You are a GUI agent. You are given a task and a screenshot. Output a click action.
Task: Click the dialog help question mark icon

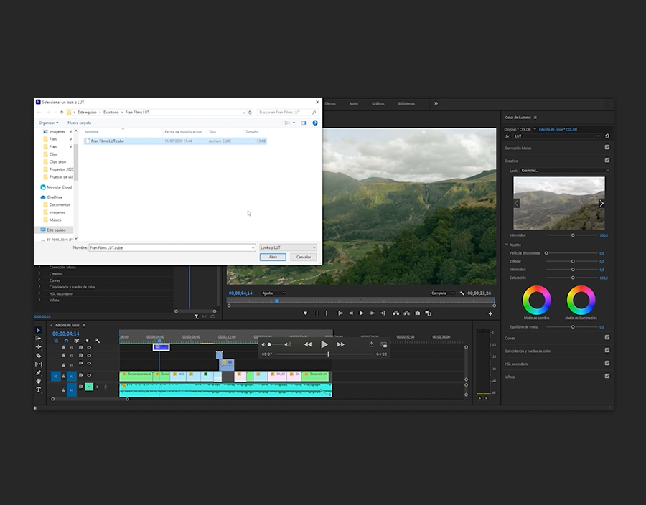315,123
